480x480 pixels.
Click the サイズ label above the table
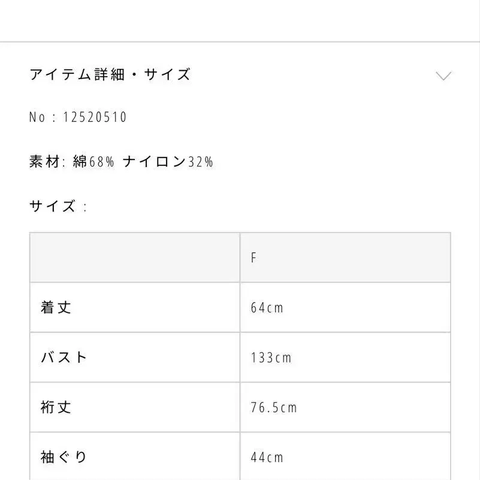pos(53,207)
